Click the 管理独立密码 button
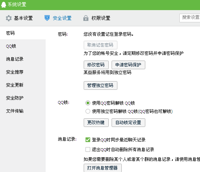 pyautogui.click(x=100, y=85)
